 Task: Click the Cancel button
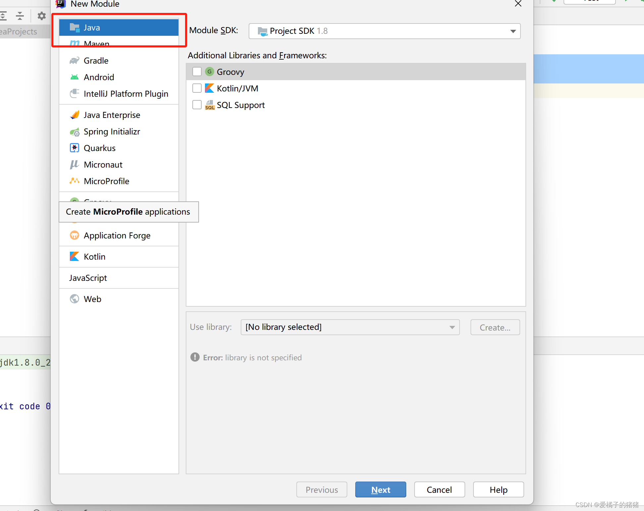click(439, 489)
